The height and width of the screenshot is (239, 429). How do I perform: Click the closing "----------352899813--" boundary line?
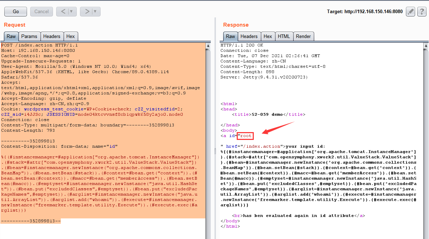[31, 221]
